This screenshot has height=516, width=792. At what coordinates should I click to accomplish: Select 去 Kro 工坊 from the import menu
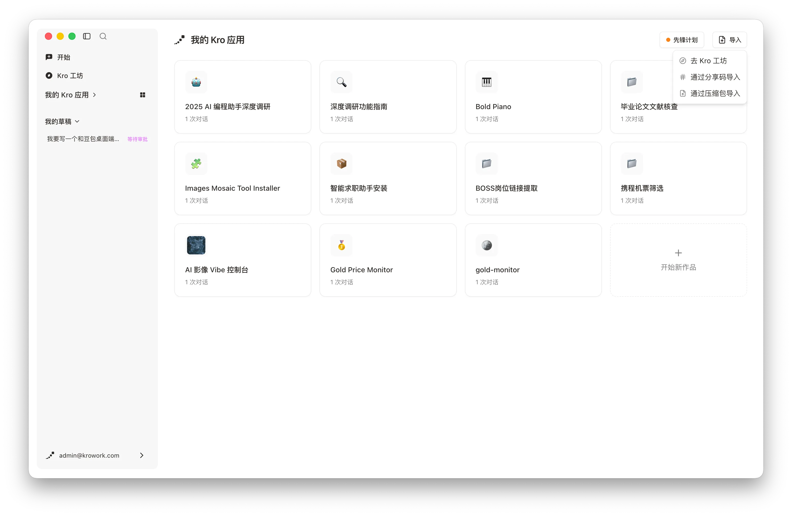(x=710, y=60)
